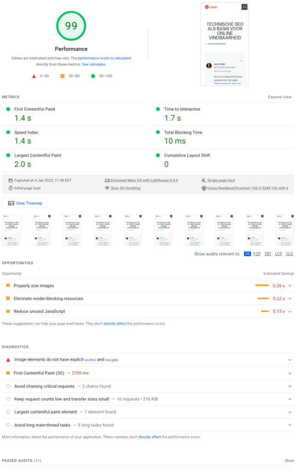Click the grey circle beside Keep request counts low
Screen dimensions: 296x470
8,399
